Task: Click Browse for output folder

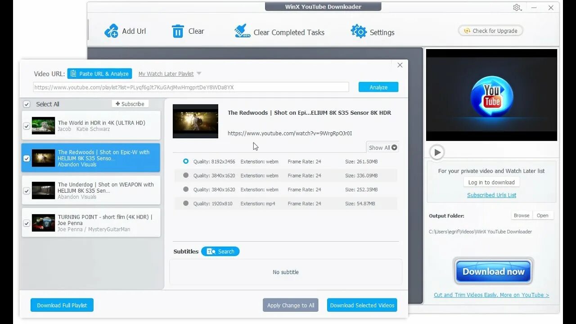Action: point(522,216)
